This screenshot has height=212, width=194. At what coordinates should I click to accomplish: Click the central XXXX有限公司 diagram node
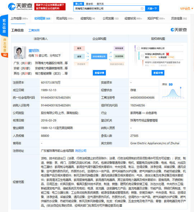(99, 56)
